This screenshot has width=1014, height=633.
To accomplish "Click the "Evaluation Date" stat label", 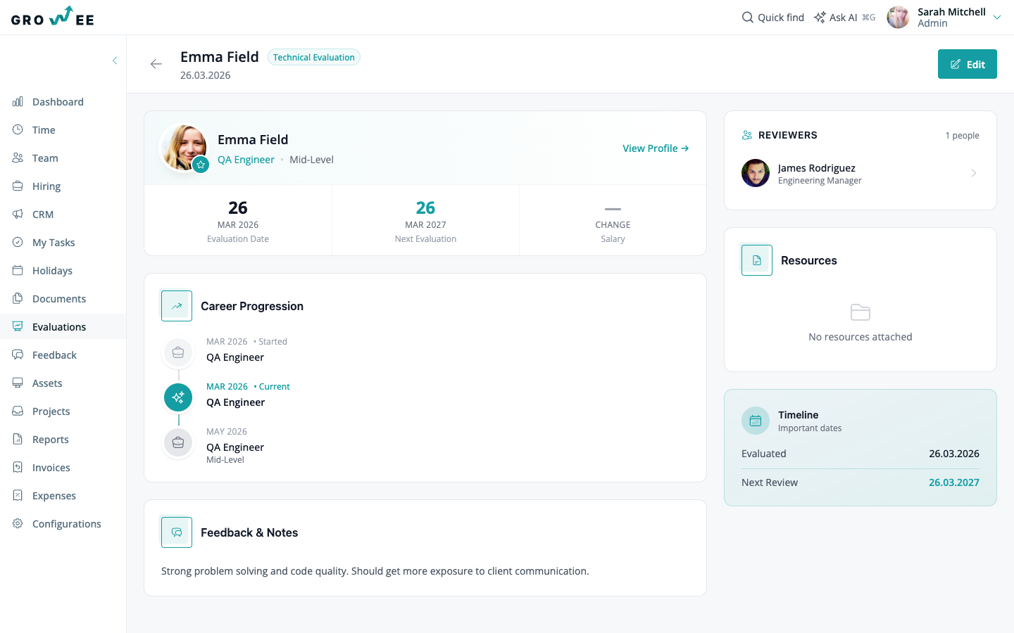I will [238, 239].
